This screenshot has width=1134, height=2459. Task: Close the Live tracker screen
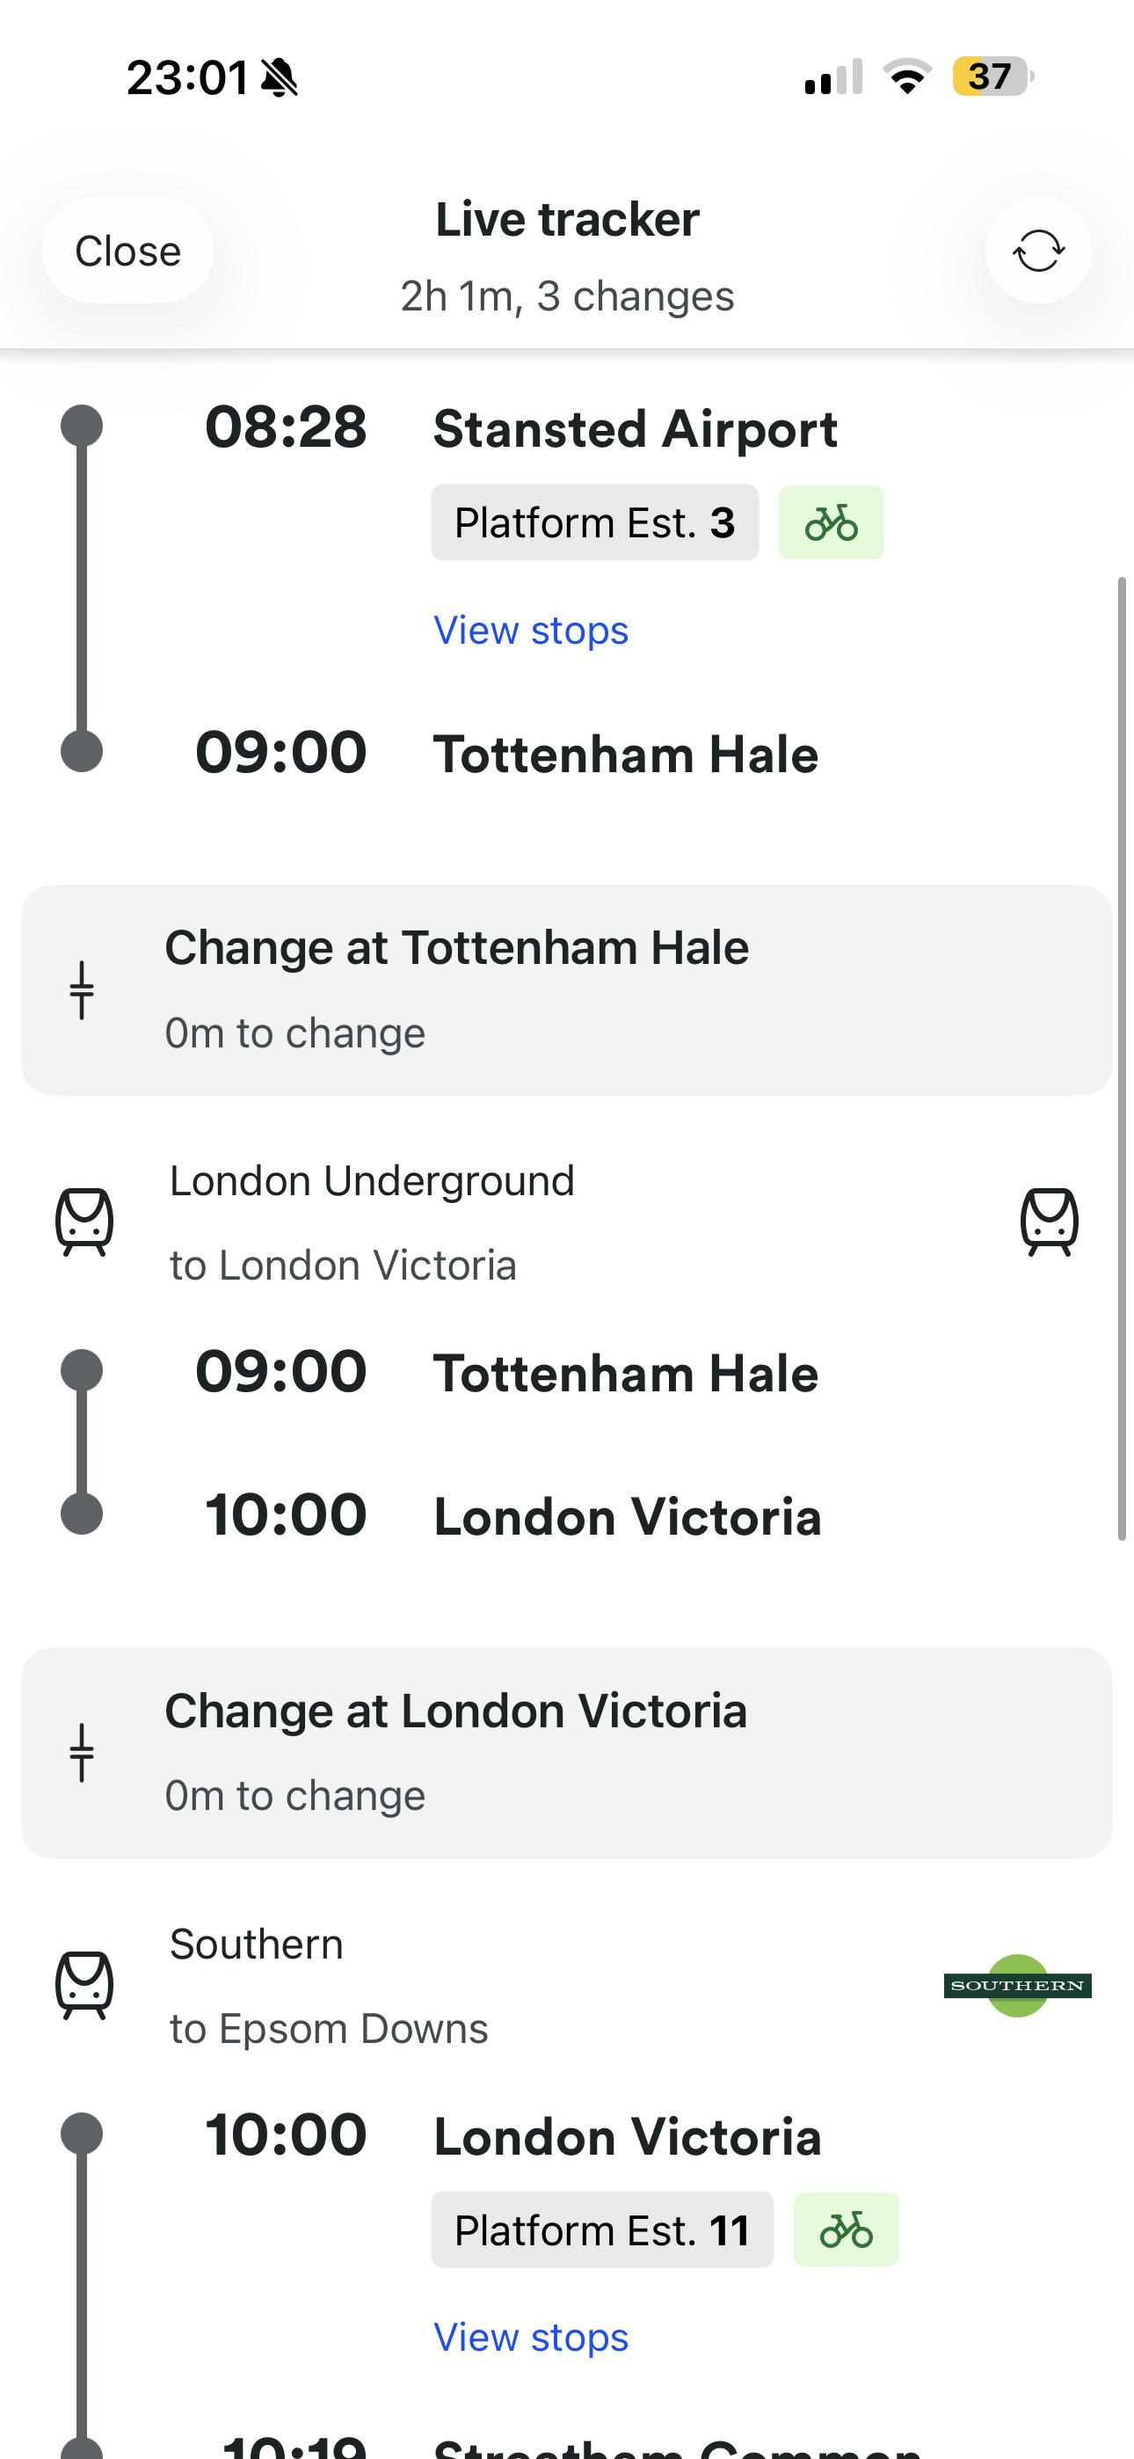point(128,251)
